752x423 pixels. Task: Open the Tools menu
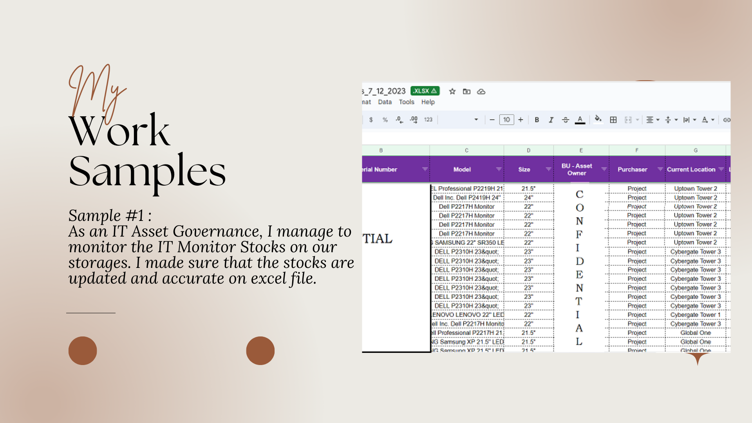click(407, 102)
